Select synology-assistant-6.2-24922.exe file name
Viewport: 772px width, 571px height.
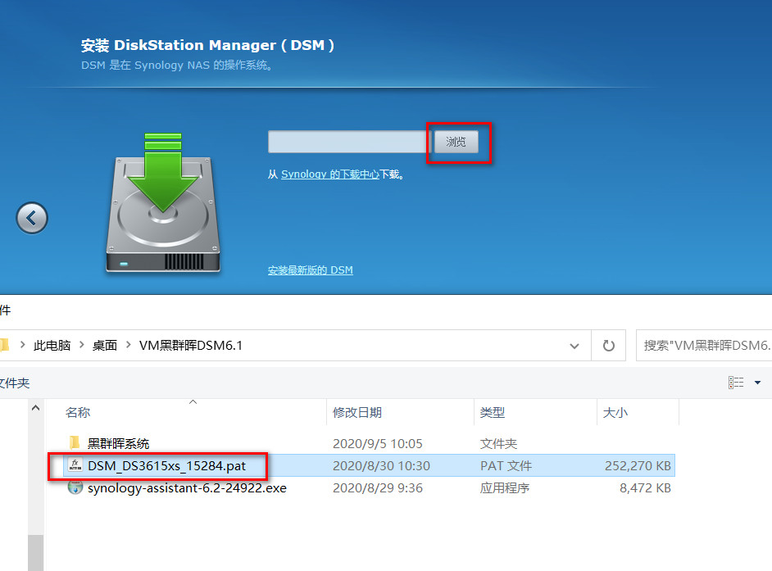(187, 487)
